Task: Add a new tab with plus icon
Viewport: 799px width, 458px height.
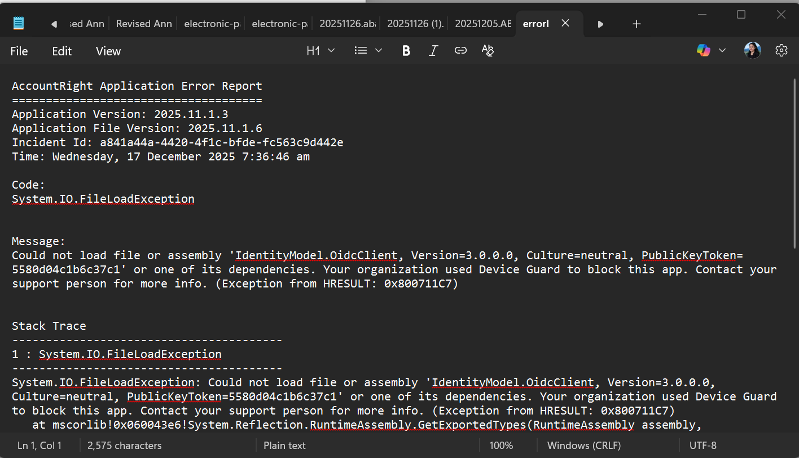Action: tap(636, 24)
